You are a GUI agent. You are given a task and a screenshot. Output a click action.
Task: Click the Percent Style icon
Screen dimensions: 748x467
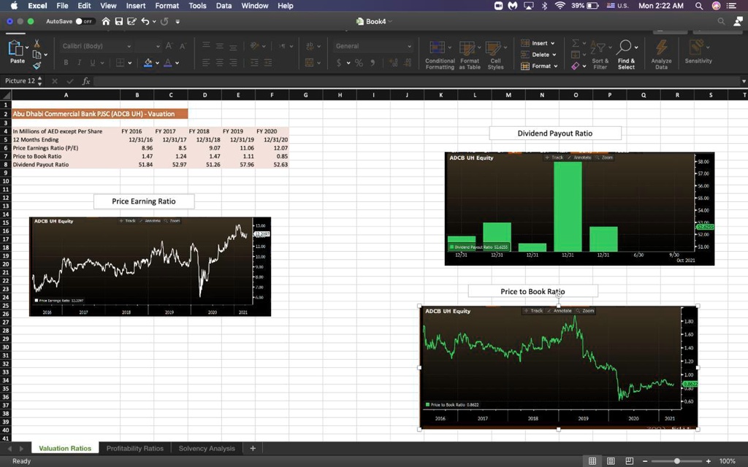[359, 63]
